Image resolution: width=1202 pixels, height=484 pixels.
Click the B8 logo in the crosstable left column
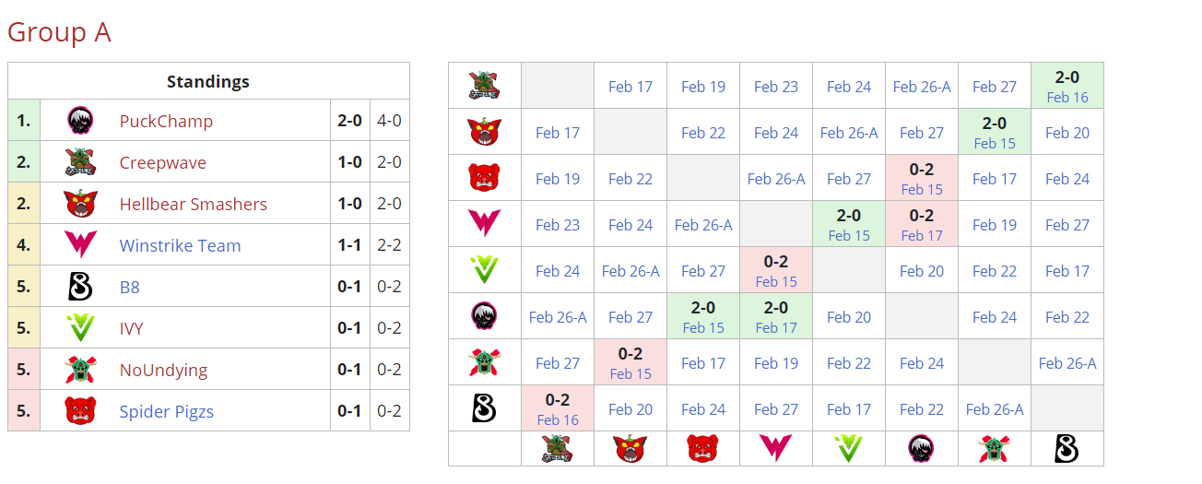pyautogui.click(x=484, y=408)
